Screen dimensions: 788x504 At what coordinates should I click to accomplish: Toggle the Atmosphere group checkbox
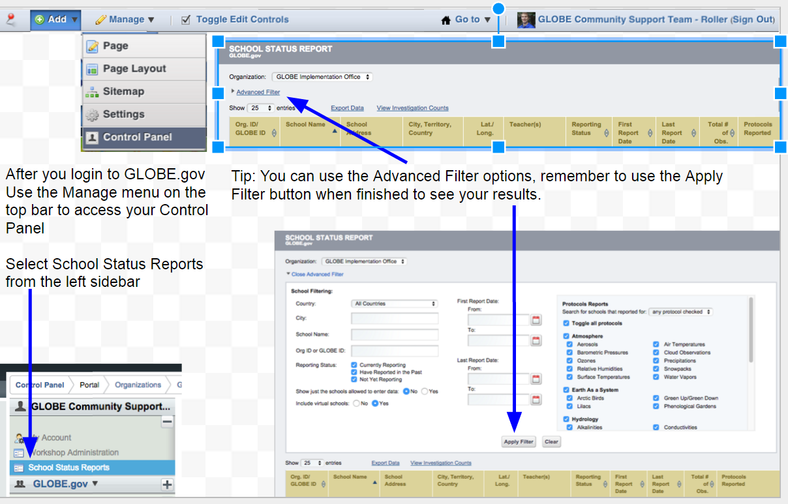pos(566,336)
